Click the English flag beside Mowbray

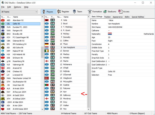[47, 99]
